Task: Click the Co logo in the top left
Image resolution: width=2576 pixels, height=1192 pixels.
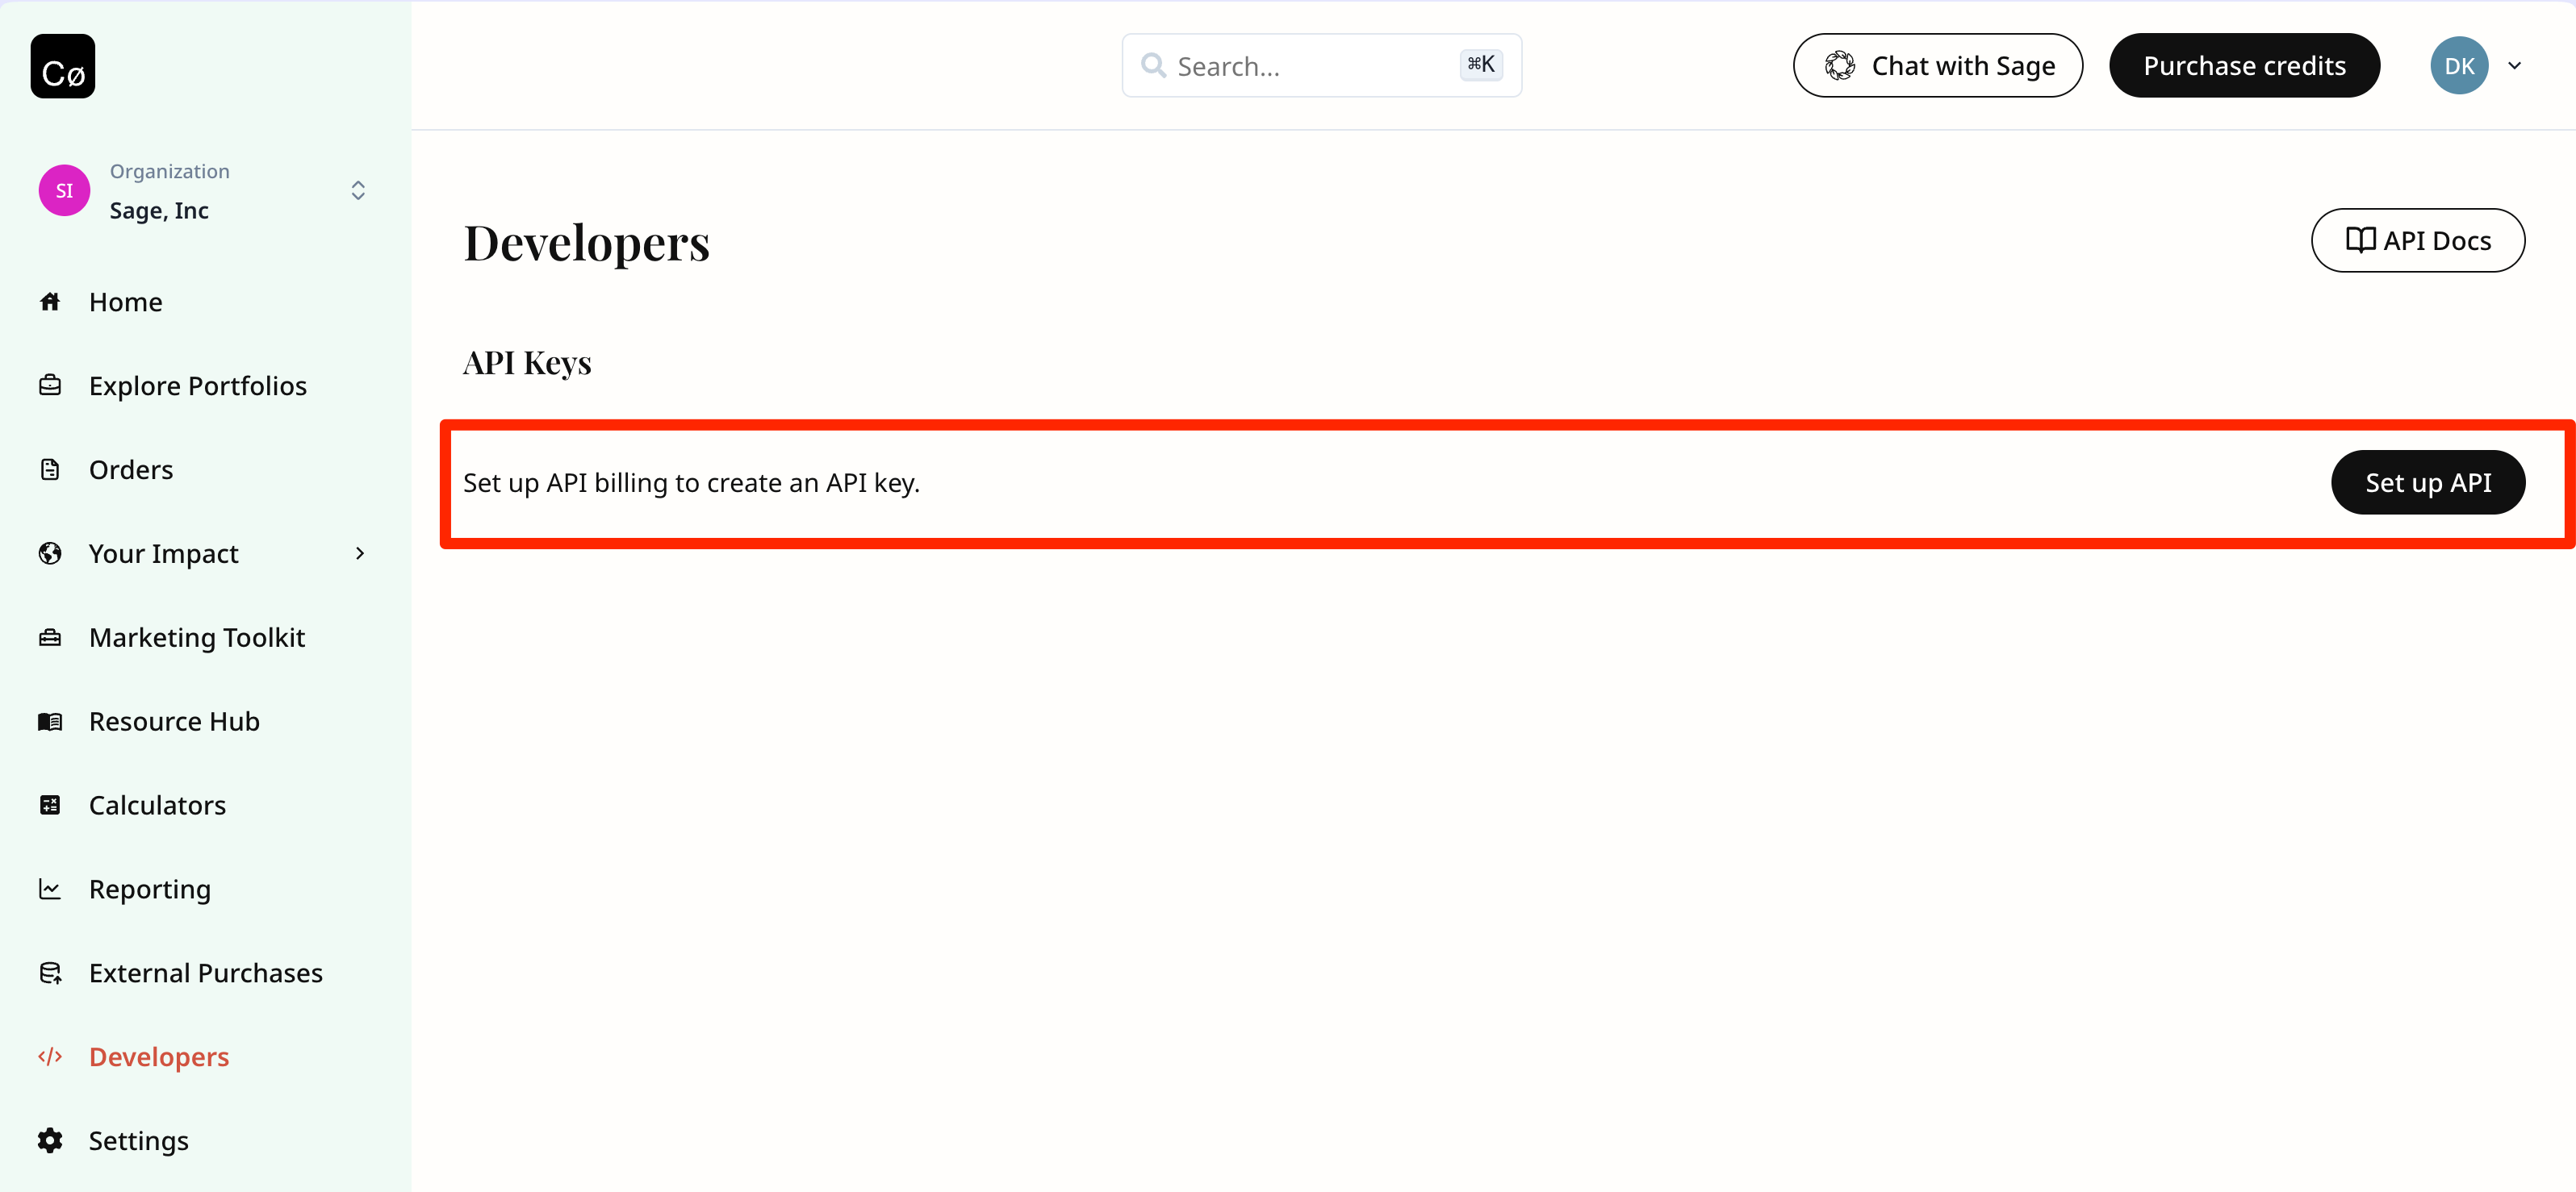Action: 62,66
